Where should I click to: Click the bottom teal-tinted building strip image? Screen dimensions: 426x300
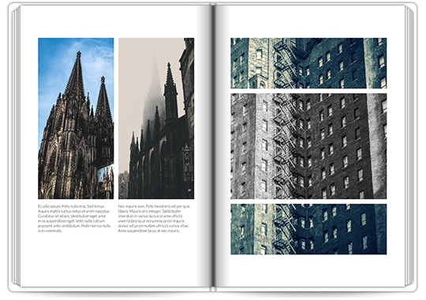coord(308,229)
